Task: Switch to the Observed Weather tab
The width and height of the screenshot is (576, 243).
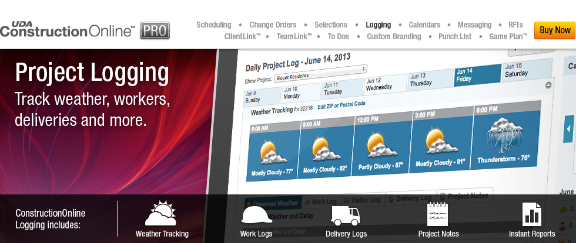Action: [273, 203]
